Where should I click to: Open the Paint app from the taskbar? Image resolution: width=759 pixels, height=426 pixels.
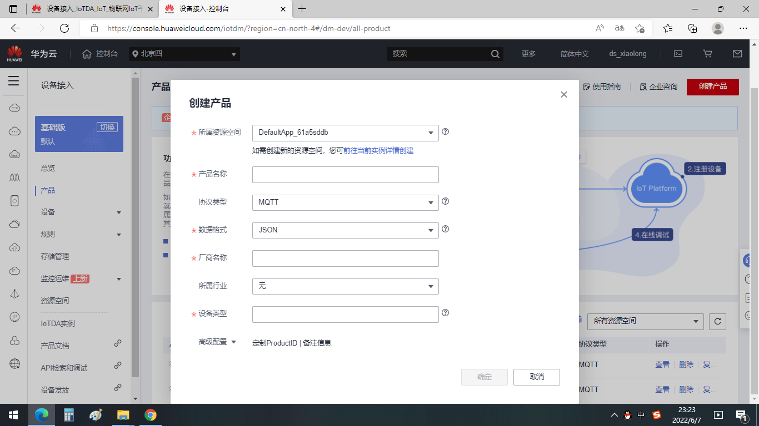pyautogui.click(x=96, y=415)
